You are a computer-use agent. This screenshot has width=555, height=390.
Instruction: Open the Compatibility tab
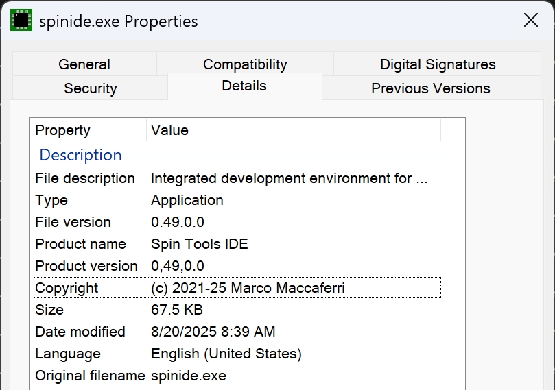click(245, 64)
